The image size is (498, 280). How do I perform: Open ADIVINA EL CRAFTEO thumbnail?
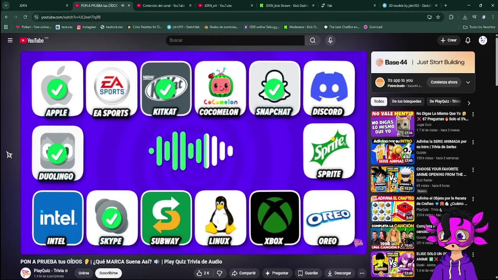point(392,208)
